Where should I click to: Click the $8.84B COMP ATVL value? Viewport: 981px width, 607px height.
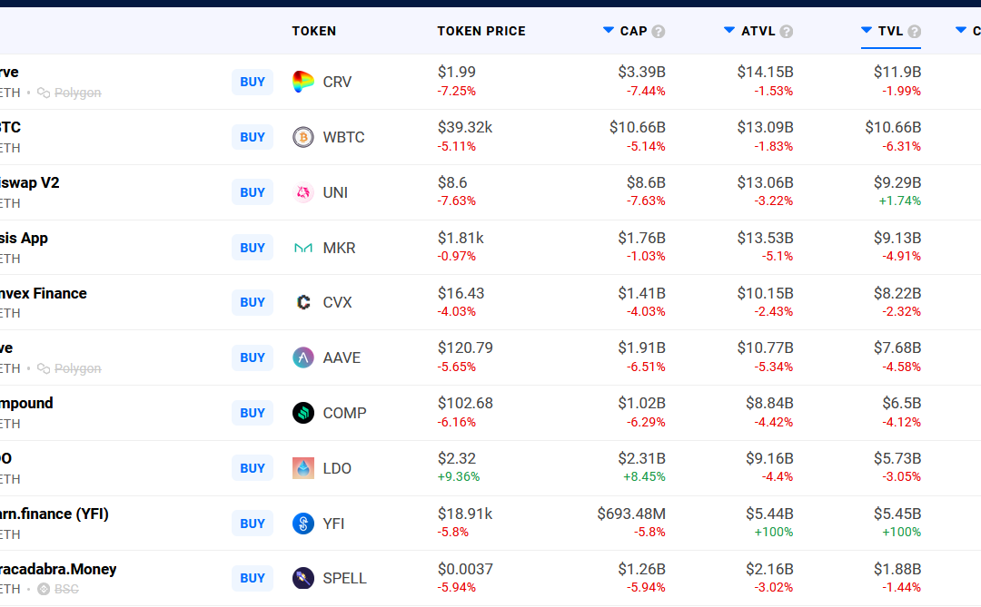click(x=769, y=403)
